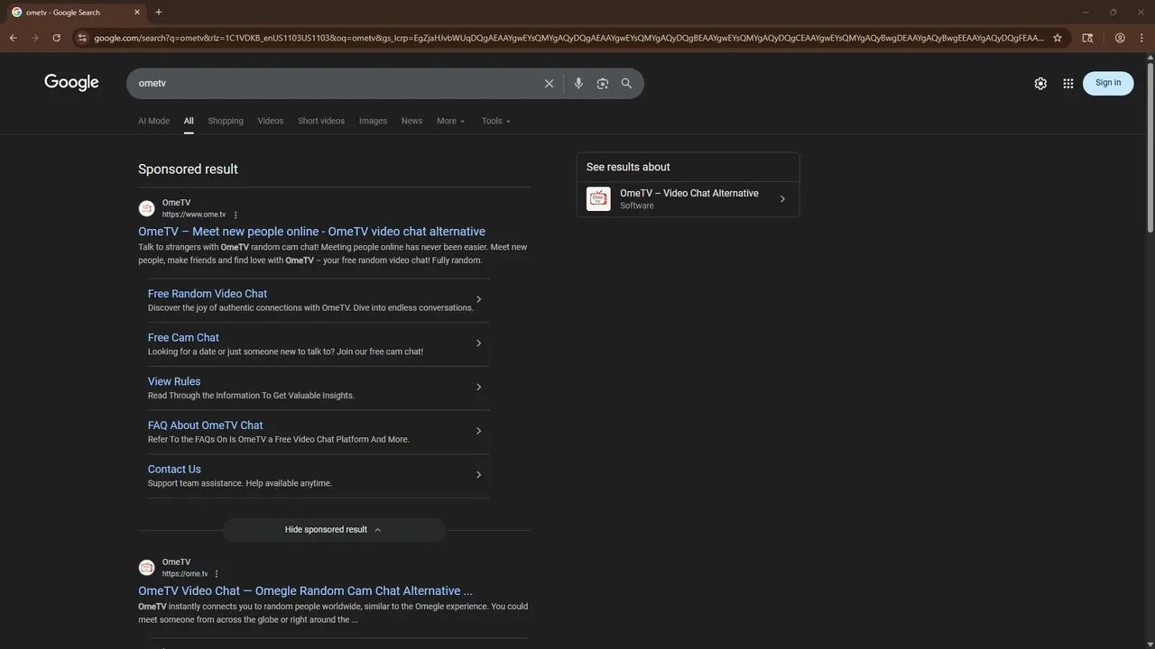Open a new tab with plus icon
Viewport: 1155px width, 649px height.
(159, 12)
